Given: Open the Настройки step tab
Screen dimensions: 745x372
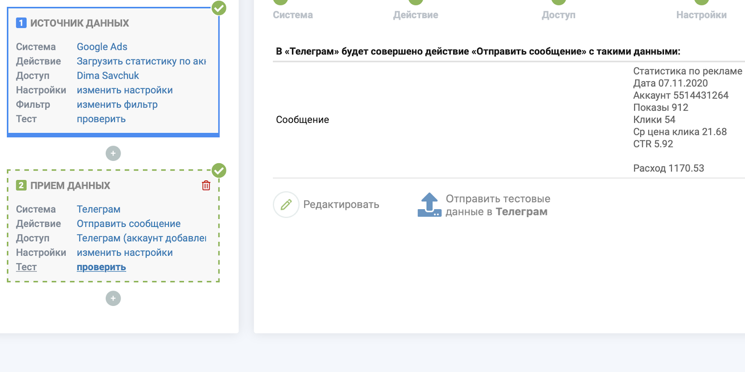Looking at the screenshot, I should pos(702,15).
